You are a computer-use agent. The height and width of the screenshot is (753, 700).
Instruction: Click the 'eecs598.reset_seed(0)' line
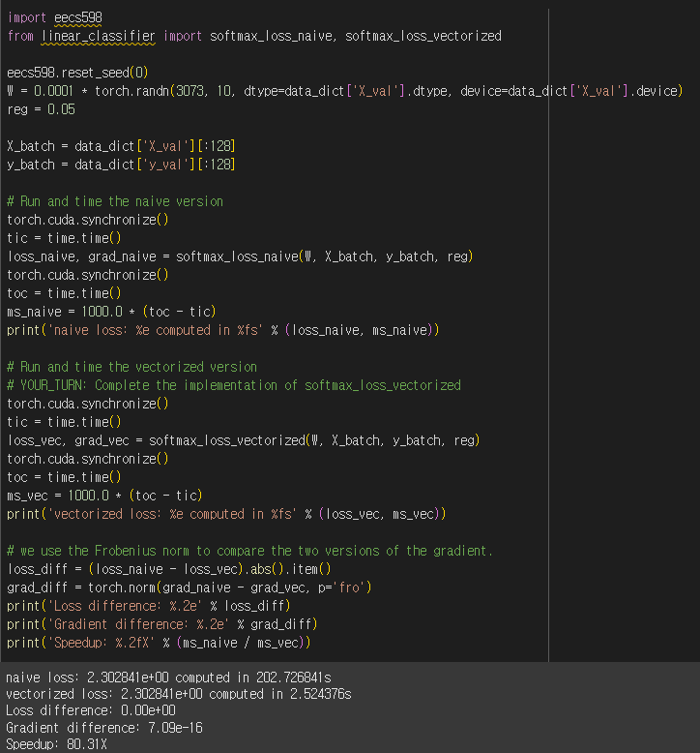coord(77,73)
